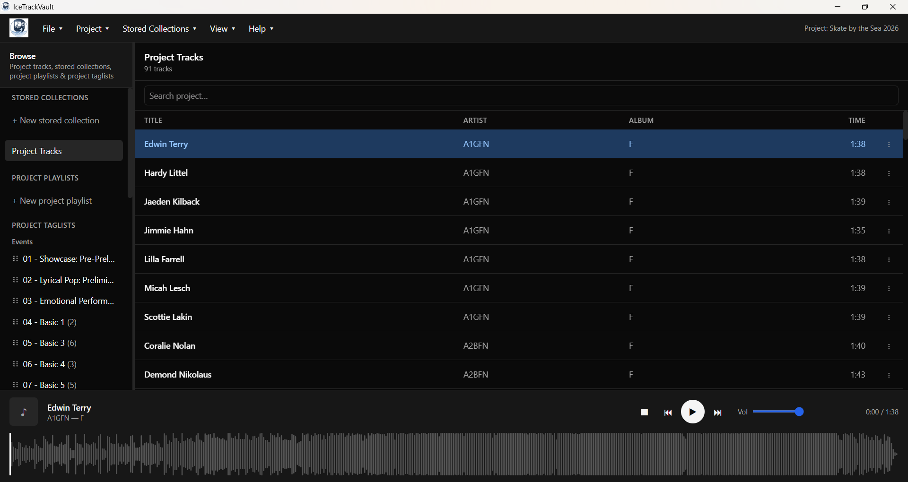Open the options menu for Jaeden Kilback row
Image resolution: width=908 pixels, height=482 pixels.
point(889,202)
